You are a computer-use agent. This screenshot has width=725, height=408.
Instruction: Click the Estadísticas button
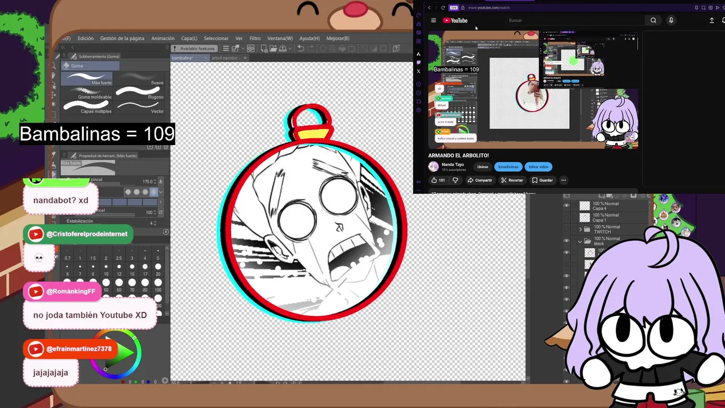pyautogui.click(x=508, y=167)
